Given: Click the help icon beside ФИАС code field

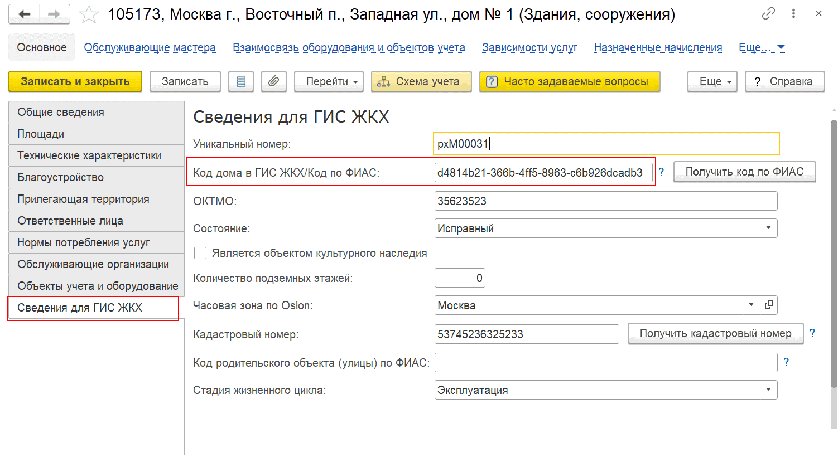Looking at the screenshot, I should coord(661,172).
